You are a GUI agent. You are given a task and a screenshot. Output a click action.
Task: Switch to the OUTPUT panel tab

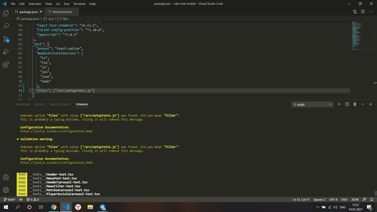click(40, 104)
